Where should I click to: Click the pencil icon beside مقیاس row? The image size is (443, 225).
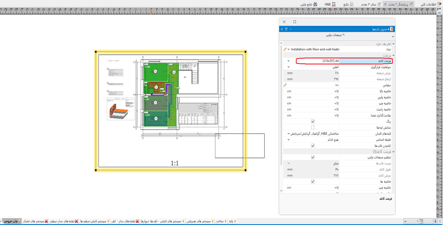point(285,85)
